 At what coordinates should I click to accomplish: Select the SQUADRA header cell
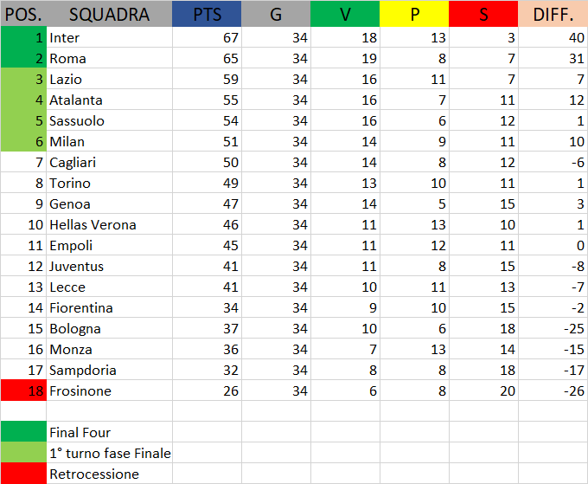click(x=109, y=15)
